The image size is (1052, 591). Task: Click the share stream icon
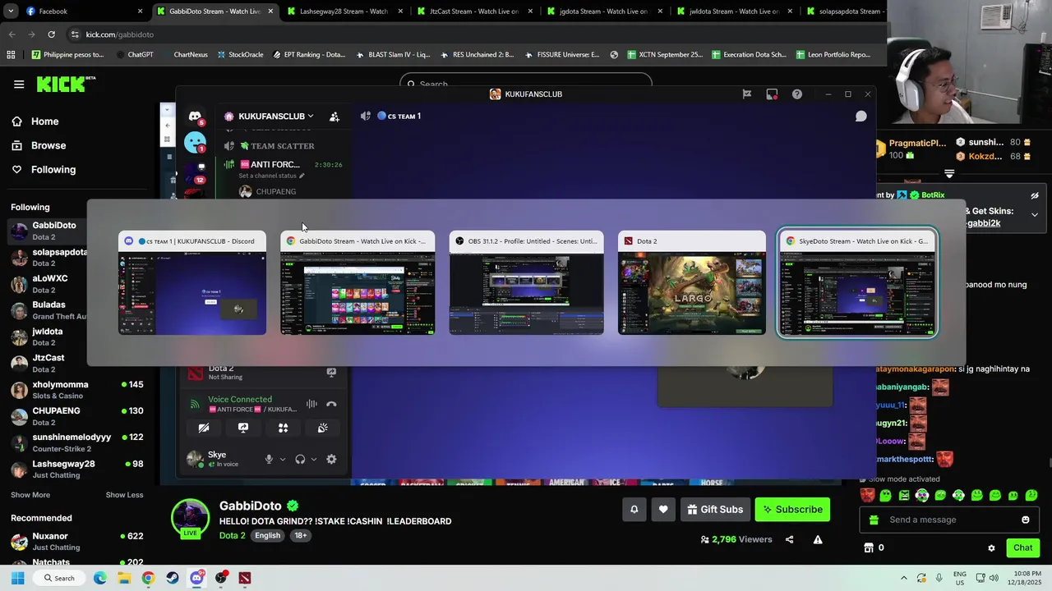[790, 539]
